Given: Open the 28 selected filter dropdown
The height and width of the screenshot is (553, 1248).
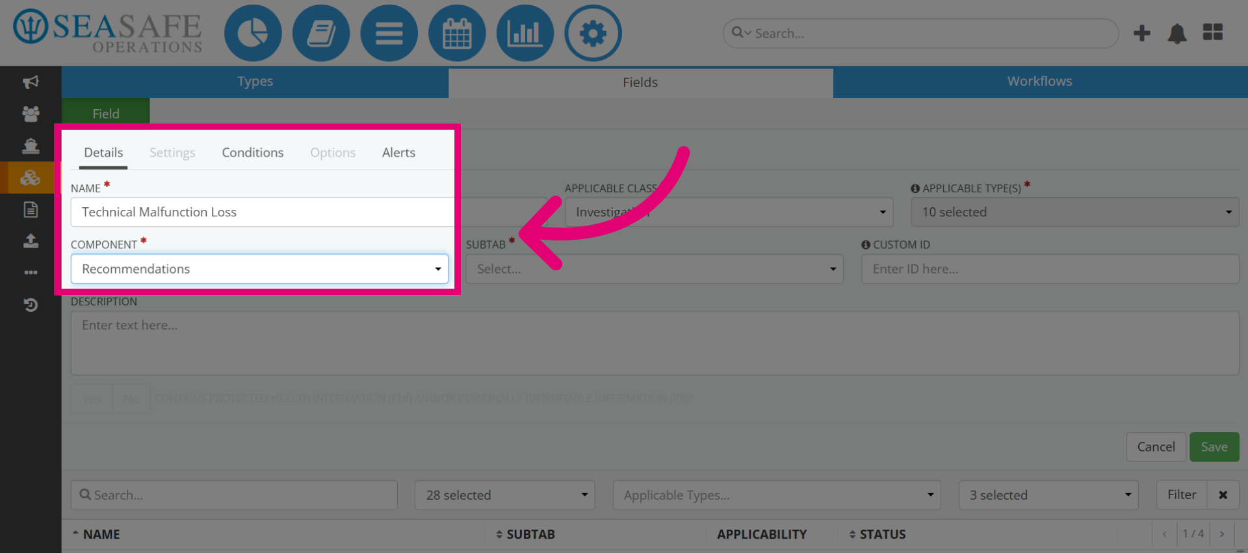Looking at the screenshot, I should point(505,495).
